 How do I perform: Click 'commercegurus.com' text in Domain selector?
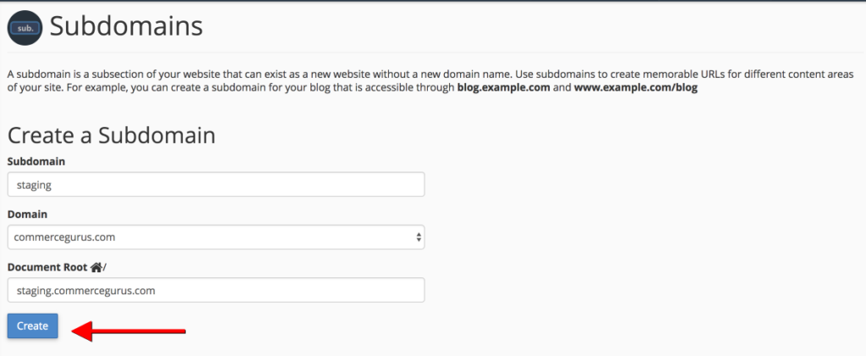point(64,238)
